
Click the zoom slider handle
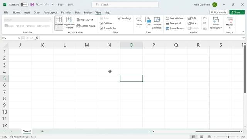coord(228,137)
